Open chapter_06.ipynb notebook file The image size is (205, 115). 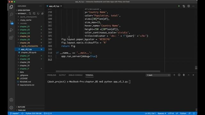29,52
